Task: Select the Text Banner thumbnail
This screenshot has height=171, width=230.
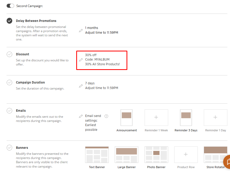Action: [x=97, y=155]
